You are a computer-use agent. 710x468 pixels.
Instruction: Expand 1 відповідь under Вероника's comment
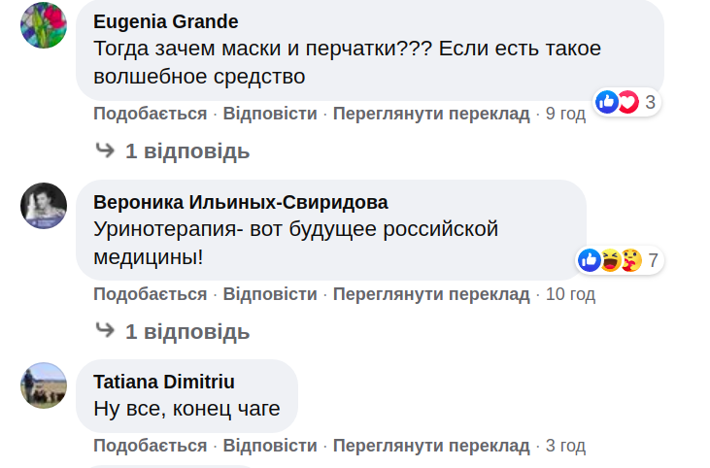point(186,331)
